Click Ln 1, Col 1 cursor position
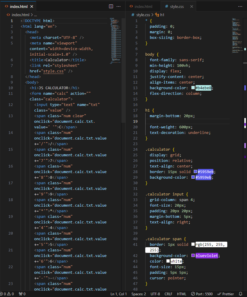Viewport: 247px width, 297px height. (119, 294)
